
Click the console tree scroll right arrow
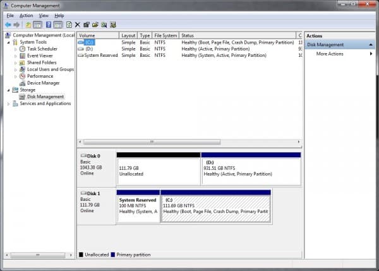pos(71,255)
